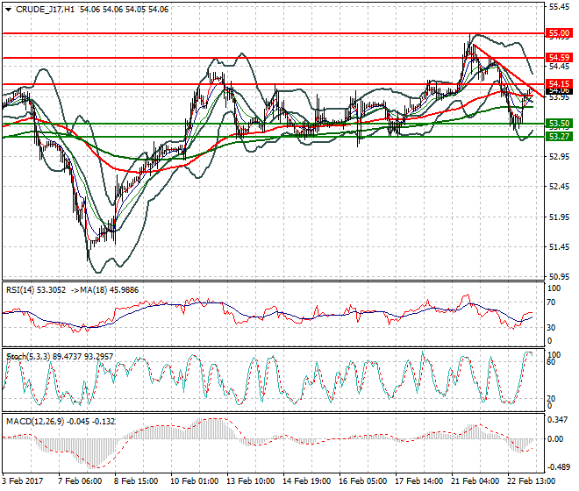Screen dimensions: 579x491
Task: Select the 50.95 price scale value
Action: [559, 277]
